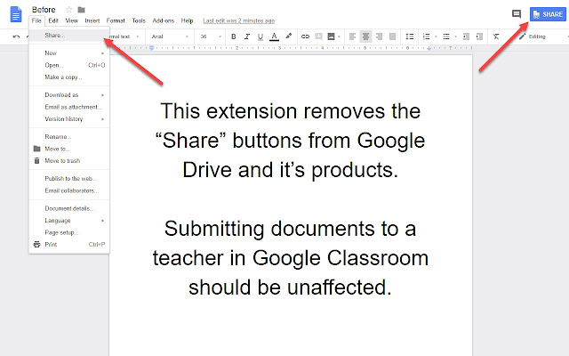This screenshot has width=569, height=356.
Task: Insert a link with chain icon
Action: [x=305, y=36]
